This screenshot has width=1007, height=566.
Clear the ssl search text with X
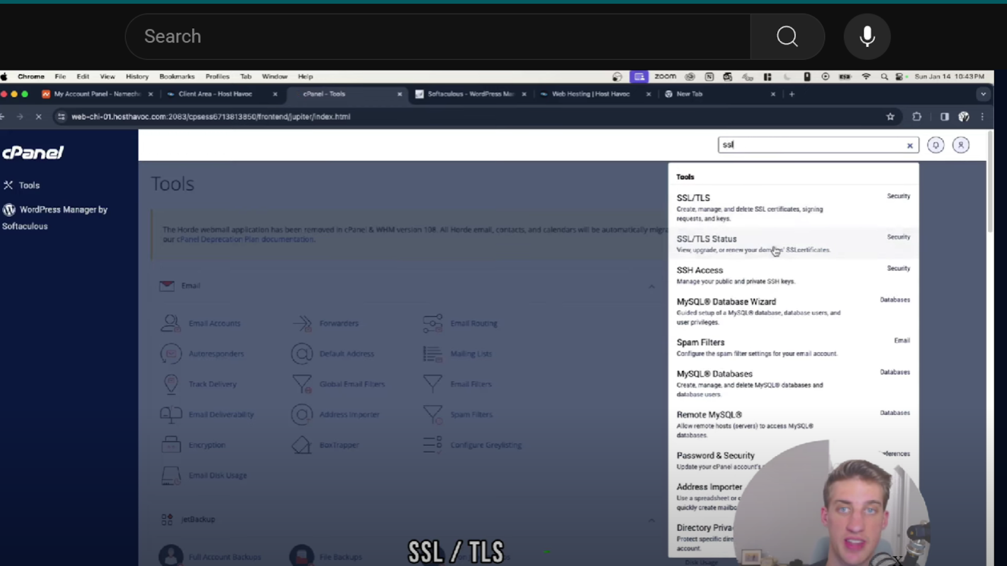point(909,146)
